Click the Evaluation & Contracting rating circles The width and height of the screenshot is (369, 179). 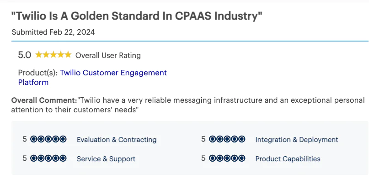click(48, 139)
